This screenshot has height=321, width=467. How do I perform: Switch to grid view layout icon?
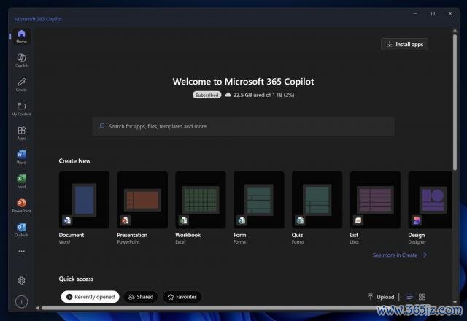[422, 297]
